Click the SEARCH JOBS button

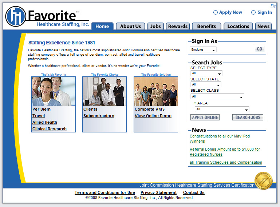(x=248, y=118)
